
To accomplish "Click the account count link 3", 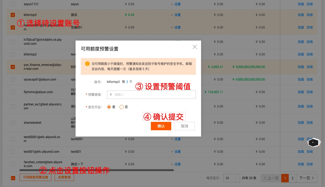I will click(x=127, y=82).
